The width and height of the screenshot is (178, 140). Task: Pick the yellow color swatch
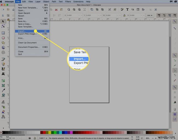coord(50,132)
